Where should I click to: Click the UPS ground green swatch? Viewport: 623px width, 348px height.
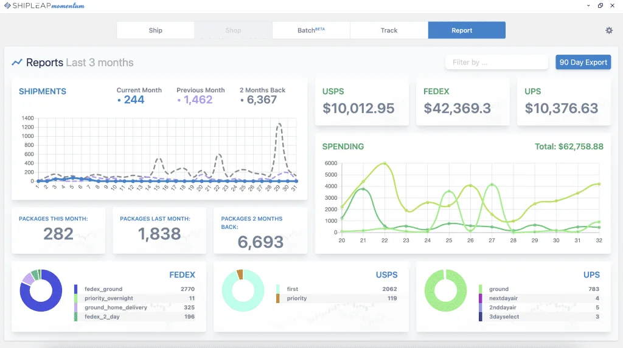pos(481,289)
